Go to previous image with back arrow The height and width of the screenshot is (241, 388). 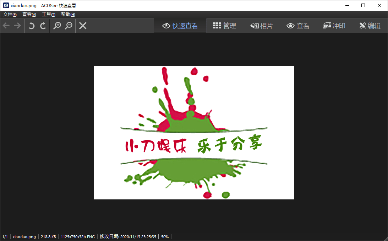pyautogui.click(x=6, y=26)
